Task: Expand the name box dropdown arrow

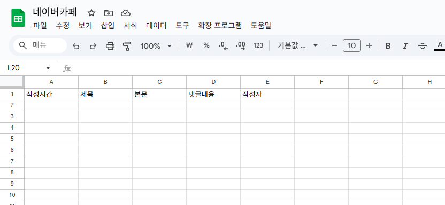Action: 48,68
